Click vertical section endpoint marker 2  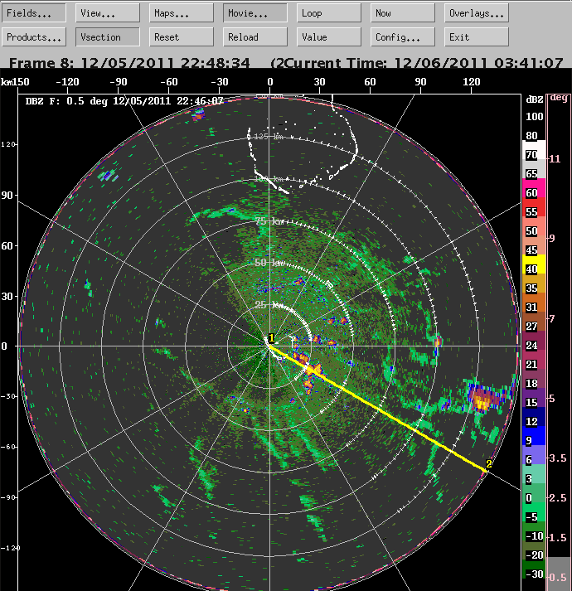click(x=489, y=464)
